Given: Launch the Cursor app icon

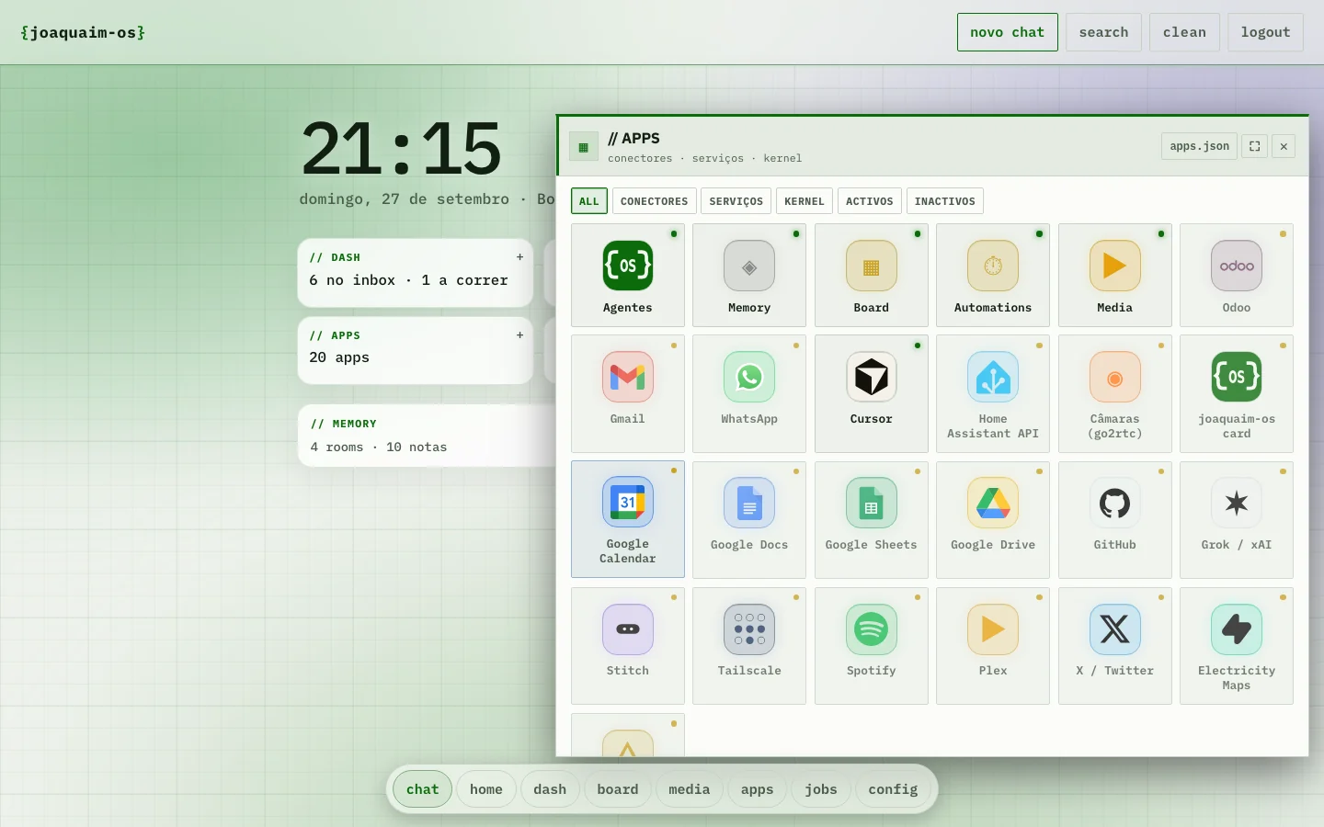Looking at the screenshot, I should point(872,377).
